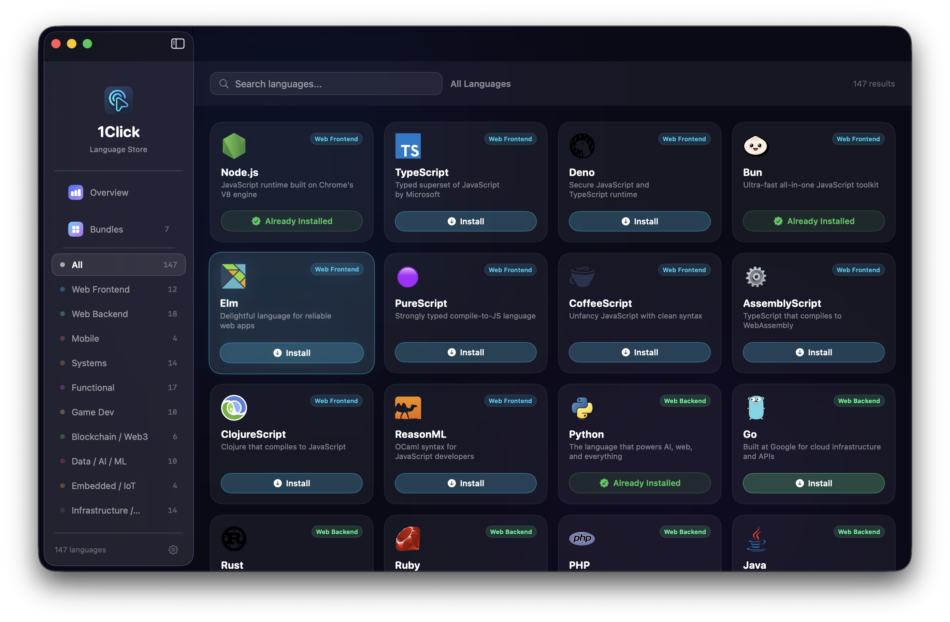Install Deno
Screen dimensions: 950x622
point(639,221)
